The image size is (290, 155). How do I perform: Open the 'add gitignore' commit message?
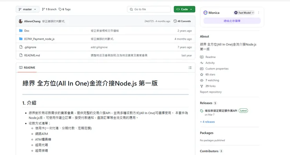click(x=99, y=47)
